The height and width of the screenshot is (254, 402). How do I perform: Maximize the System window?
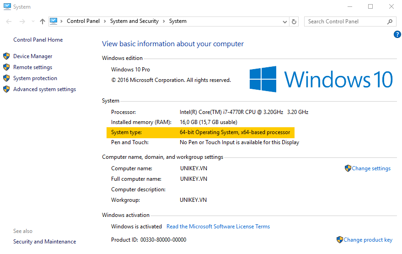pos(370,7)
